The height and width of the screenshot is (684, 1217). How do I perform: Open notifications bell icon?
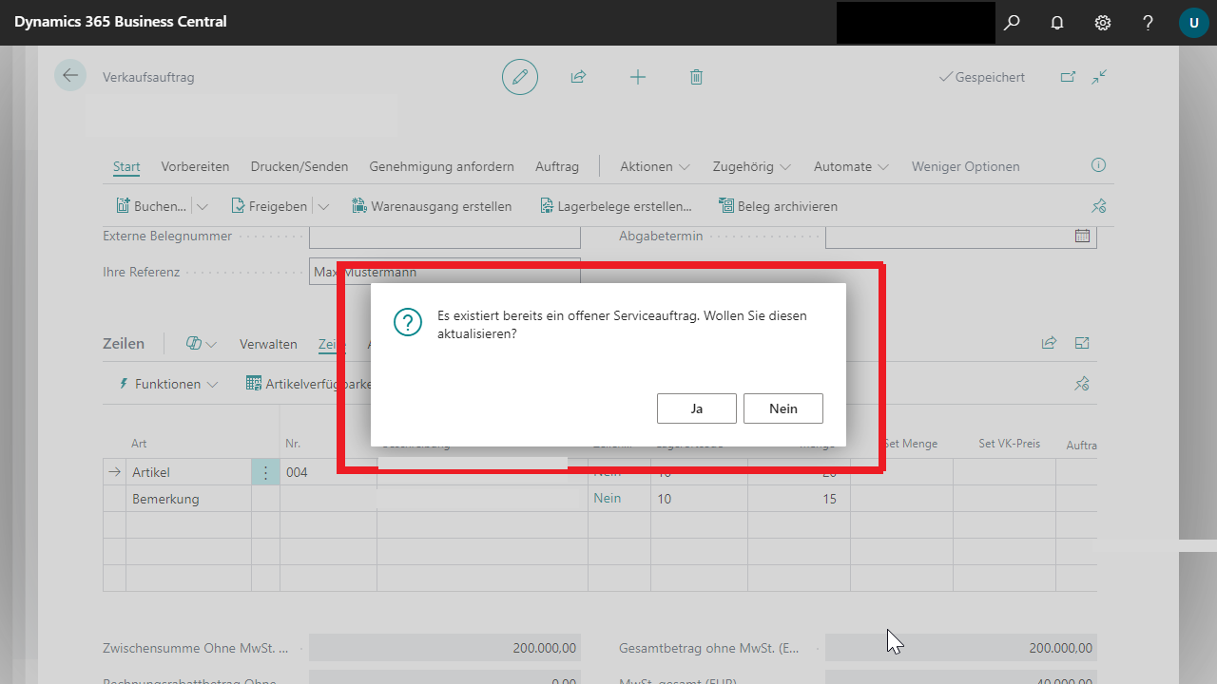coord(1057,22)
